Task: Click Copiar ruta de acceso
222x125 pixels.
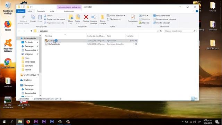Action: pos(54,19)
